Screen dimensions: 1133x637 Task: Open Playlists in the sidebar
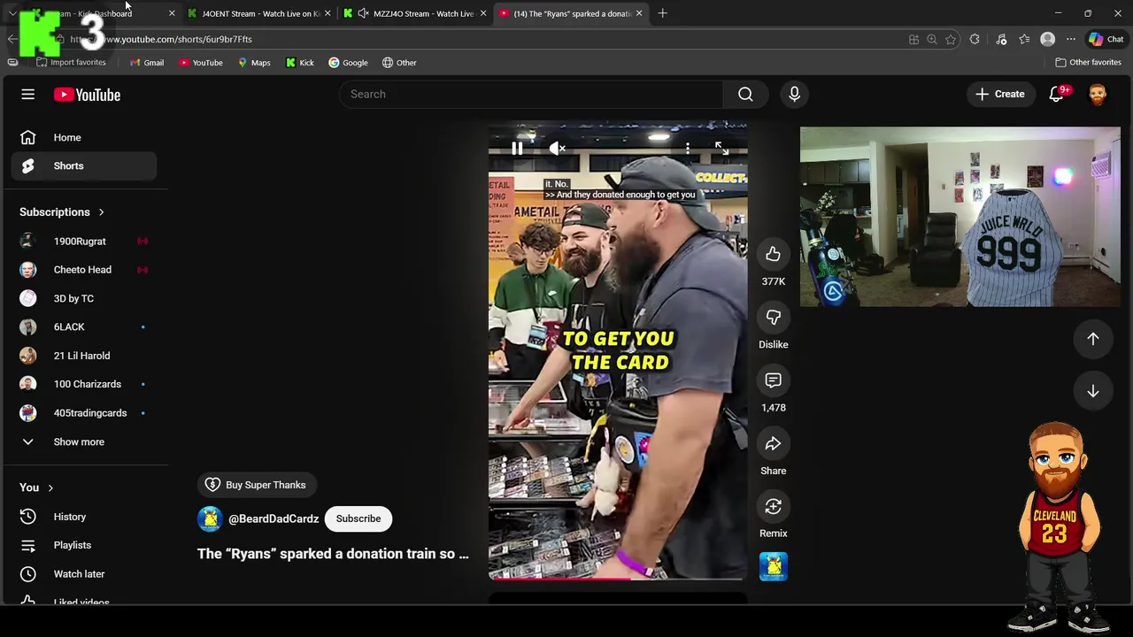(x=84, y=545)
